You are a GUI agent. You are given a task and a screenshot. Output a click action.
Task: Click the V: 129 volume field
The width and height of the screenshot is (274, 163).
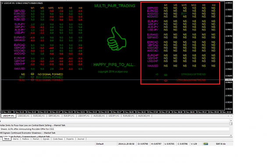click(x=194, y=144)
